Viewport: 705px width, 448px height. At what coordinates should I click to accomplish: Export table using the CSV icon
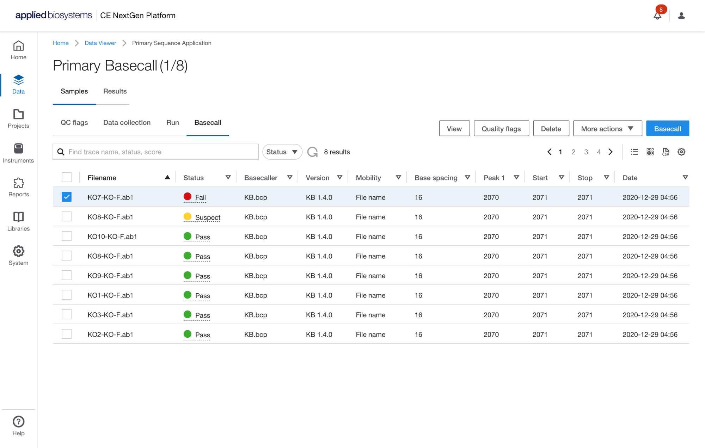[666, 152]
